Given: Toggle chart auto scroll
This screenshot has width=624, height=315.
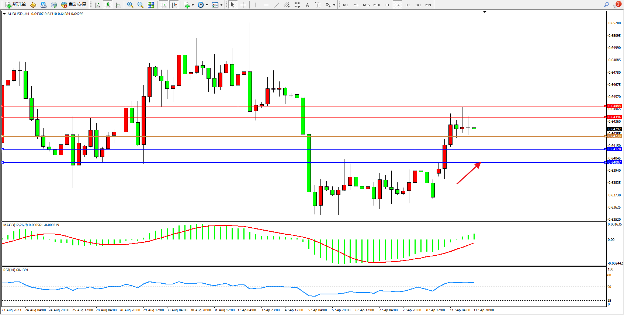Looking at the screenshot, I should (x=164, y=5).
